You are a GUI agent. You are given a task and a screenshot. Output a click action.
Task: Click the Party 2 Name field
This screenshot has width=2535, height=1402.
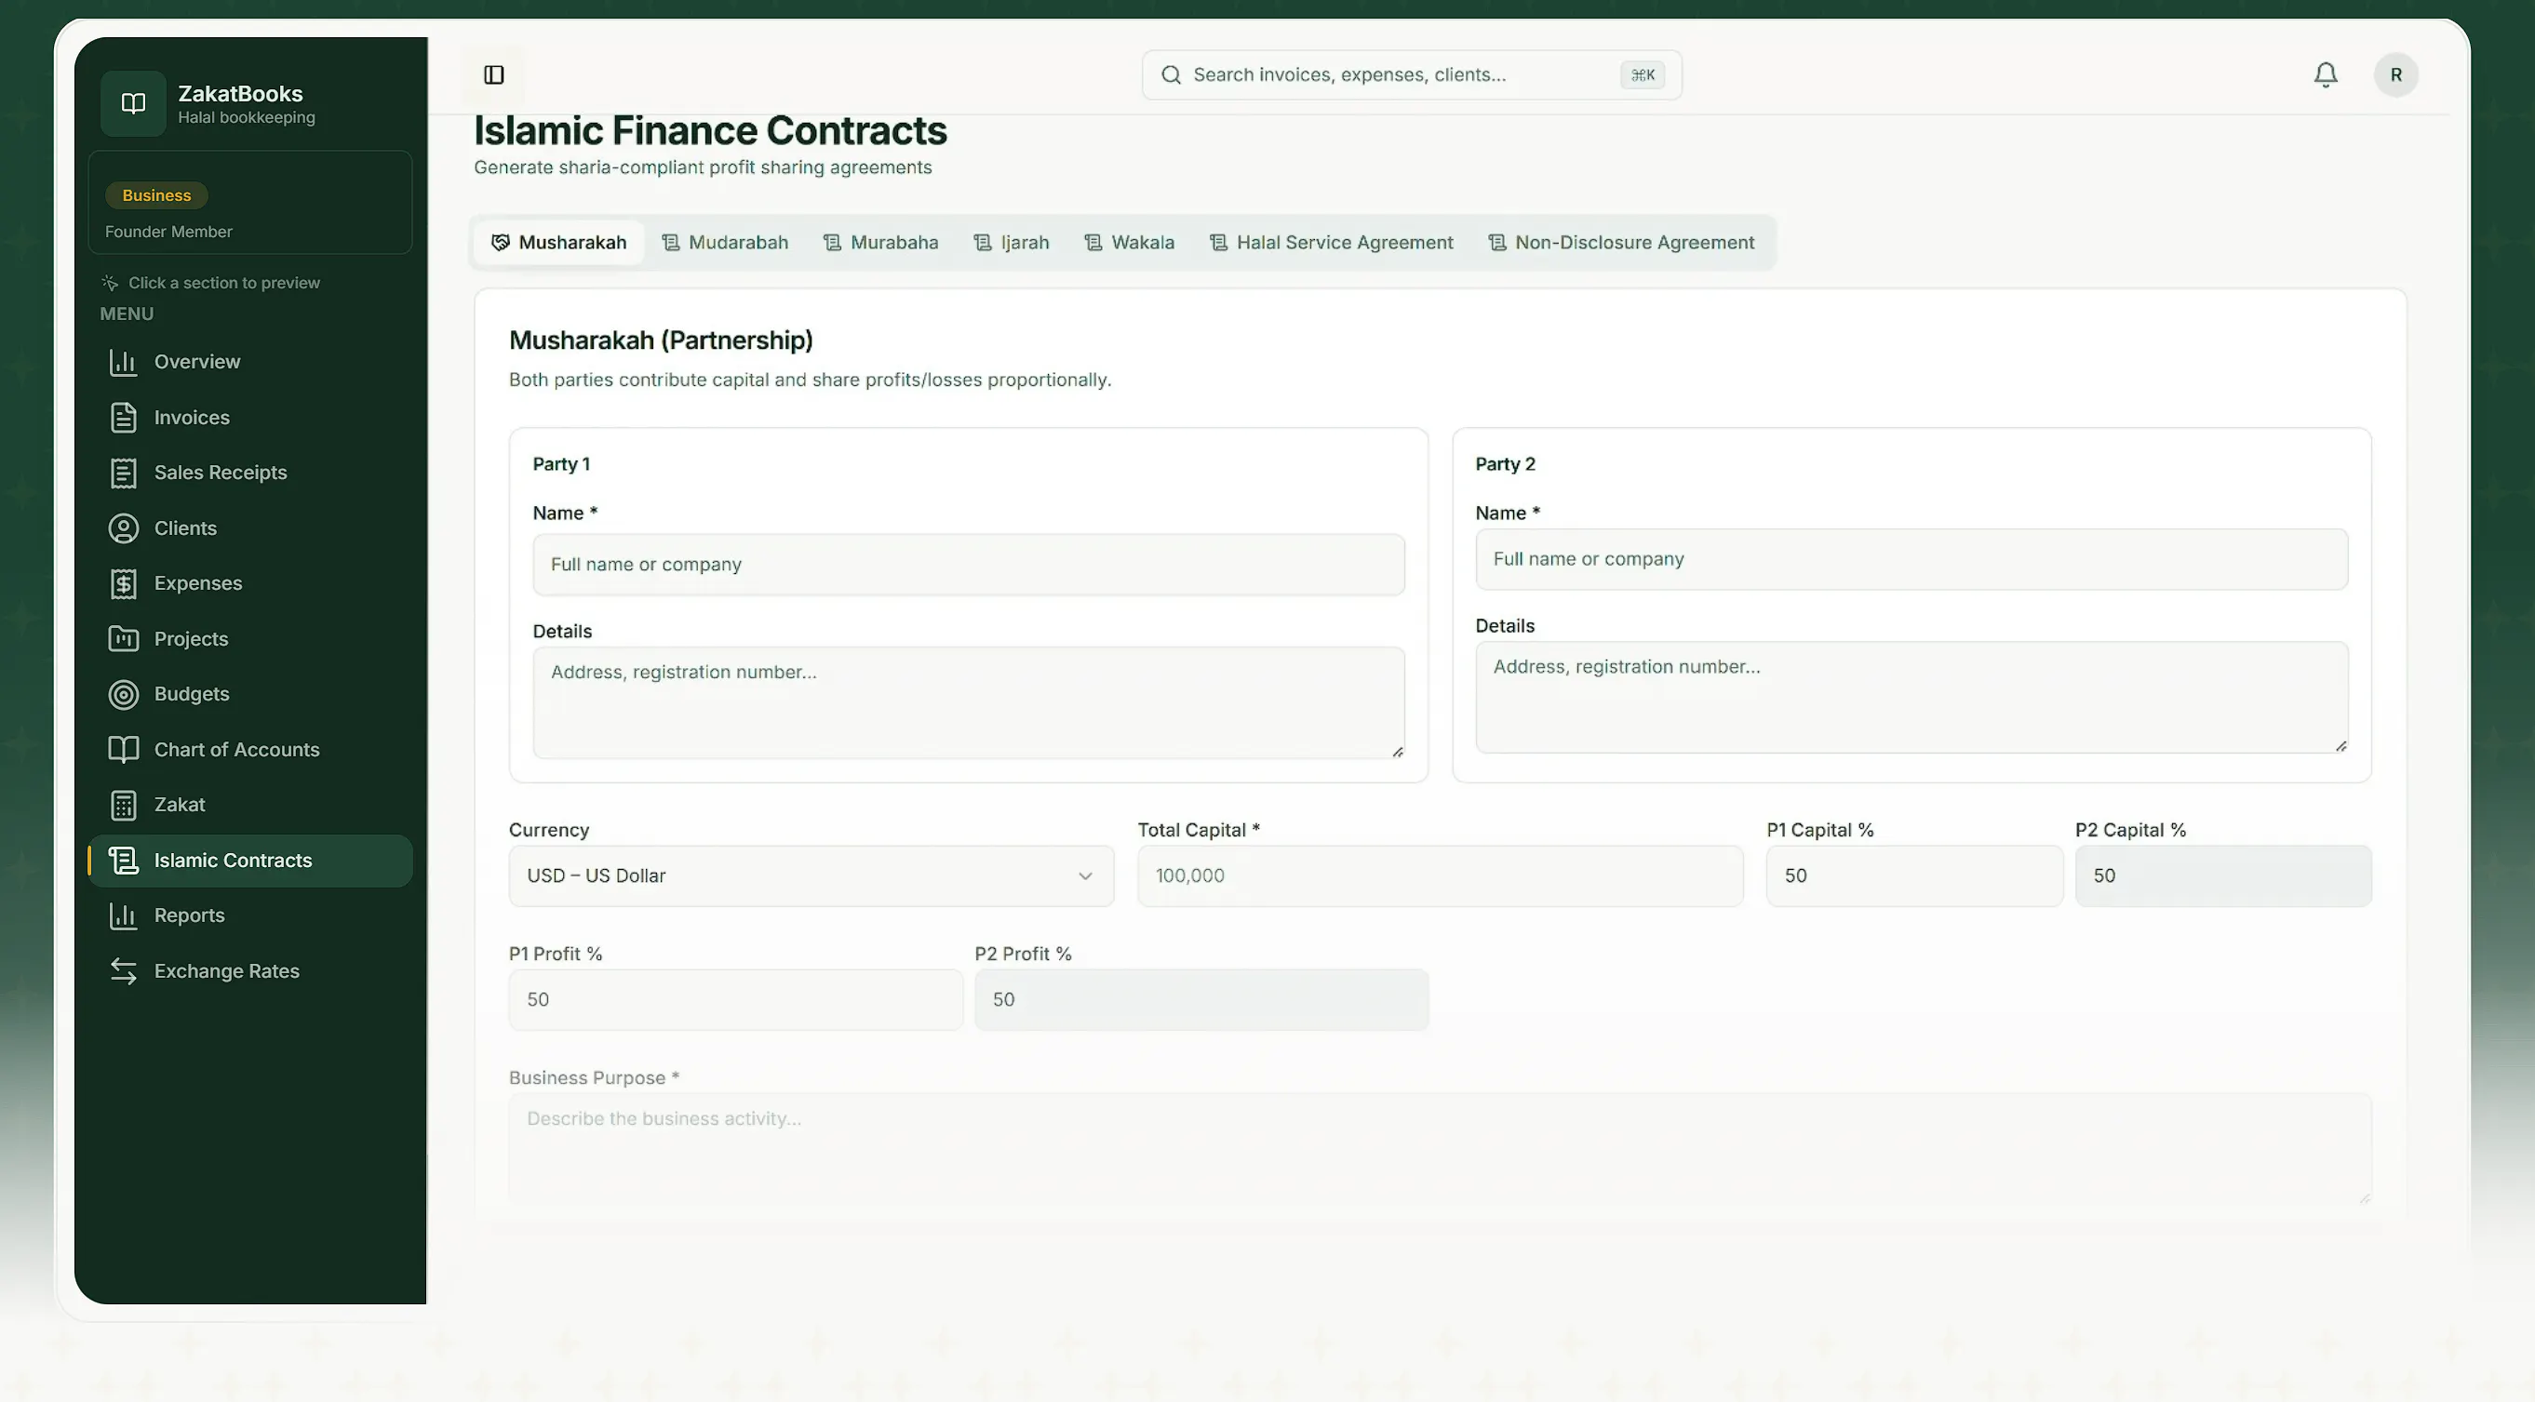tap(1911, 559)
